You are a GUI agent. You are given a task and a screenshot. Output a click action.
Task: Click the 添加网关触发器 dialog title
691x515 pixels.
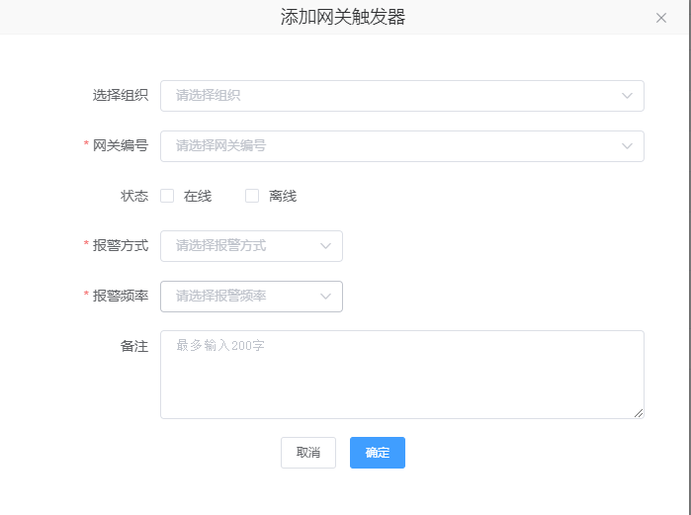coord(343,17)
